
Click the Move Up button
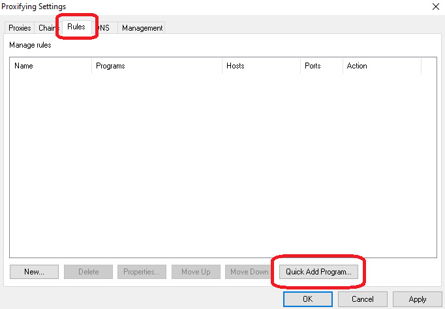pyautogui.click(x=196, y=272)
